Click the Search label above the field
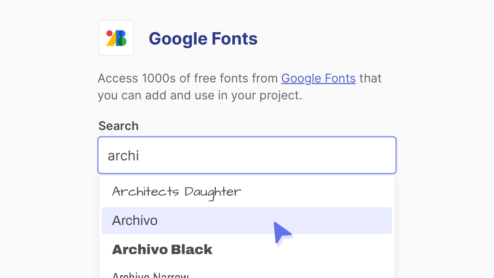 pos(118,126)
